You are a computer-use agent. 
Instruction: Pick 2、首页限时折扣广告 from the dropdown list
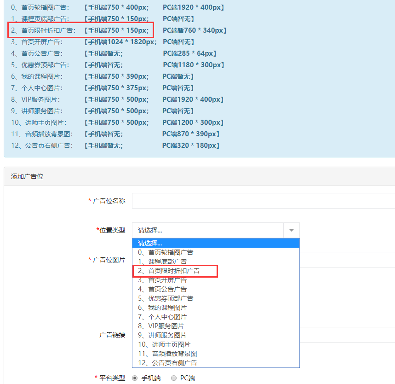(x=216, y=271)
